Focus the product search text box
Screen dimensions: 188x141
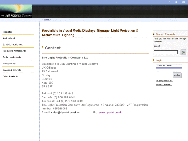(166, 52)
